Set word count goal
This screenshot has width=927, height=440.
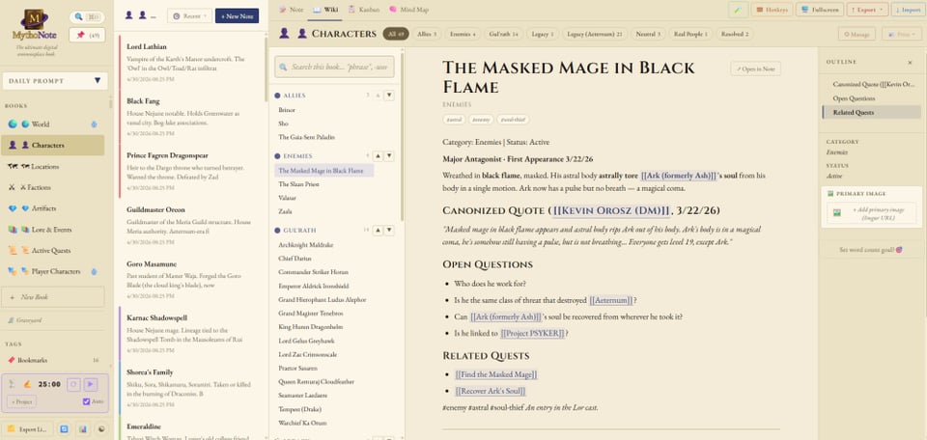pos(871,250)
